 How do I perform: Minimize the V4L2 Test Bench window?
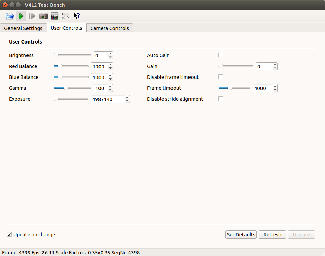pos(12,5)
